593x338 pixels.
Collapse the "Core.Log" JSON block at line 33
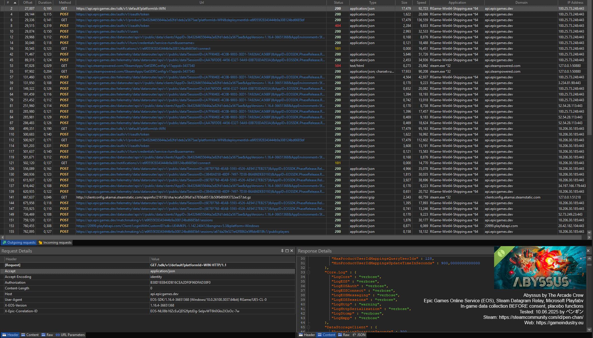308,272
